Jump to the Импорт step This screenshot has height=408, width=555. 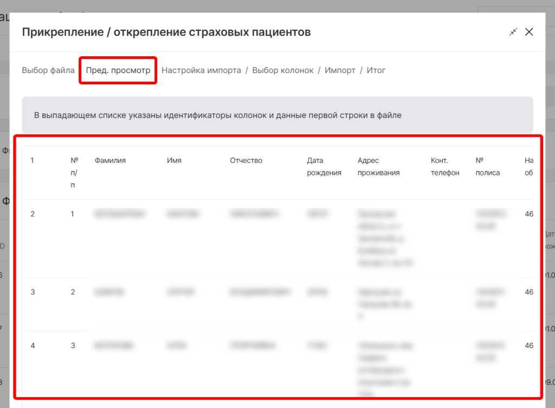pos(340,70)
